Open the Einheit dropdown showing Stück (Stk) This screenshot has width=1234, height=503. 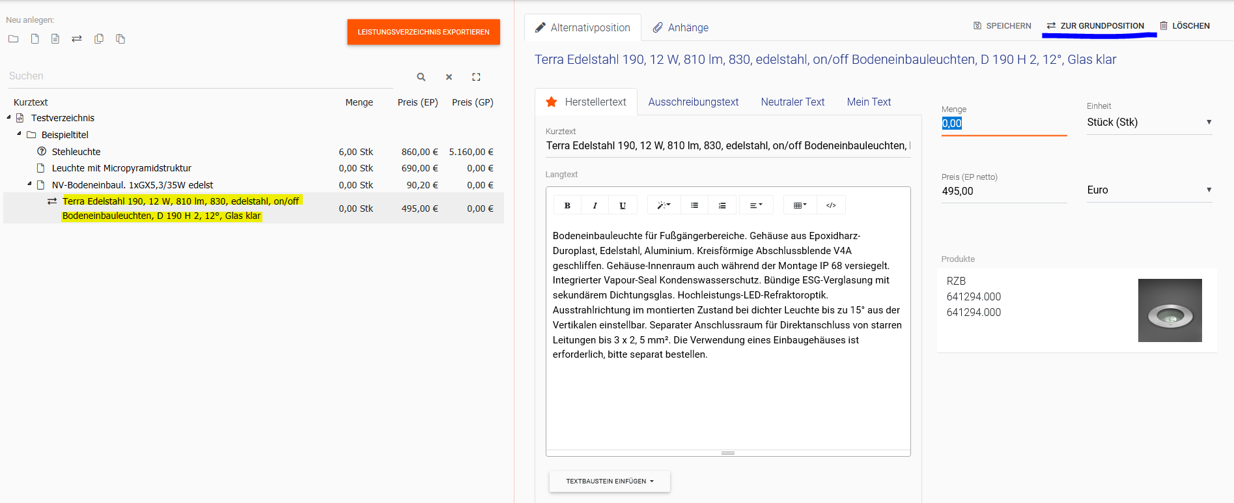(1149, 122)
